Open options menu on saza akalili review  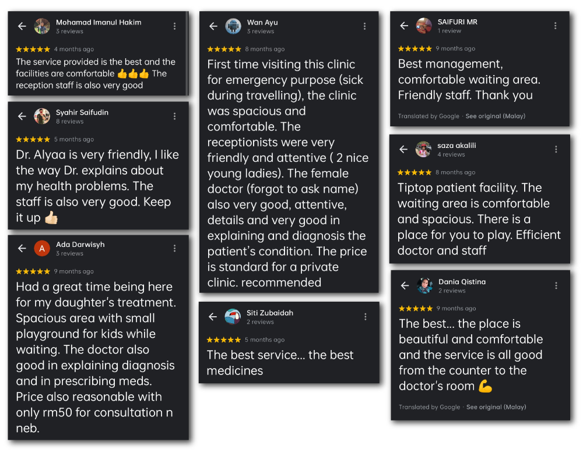click(x=556, y=150)
